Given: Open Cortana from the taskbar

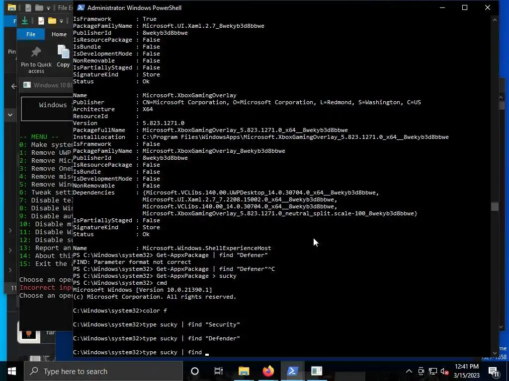Looking at the screenshot, I should (x=195, y=371).
